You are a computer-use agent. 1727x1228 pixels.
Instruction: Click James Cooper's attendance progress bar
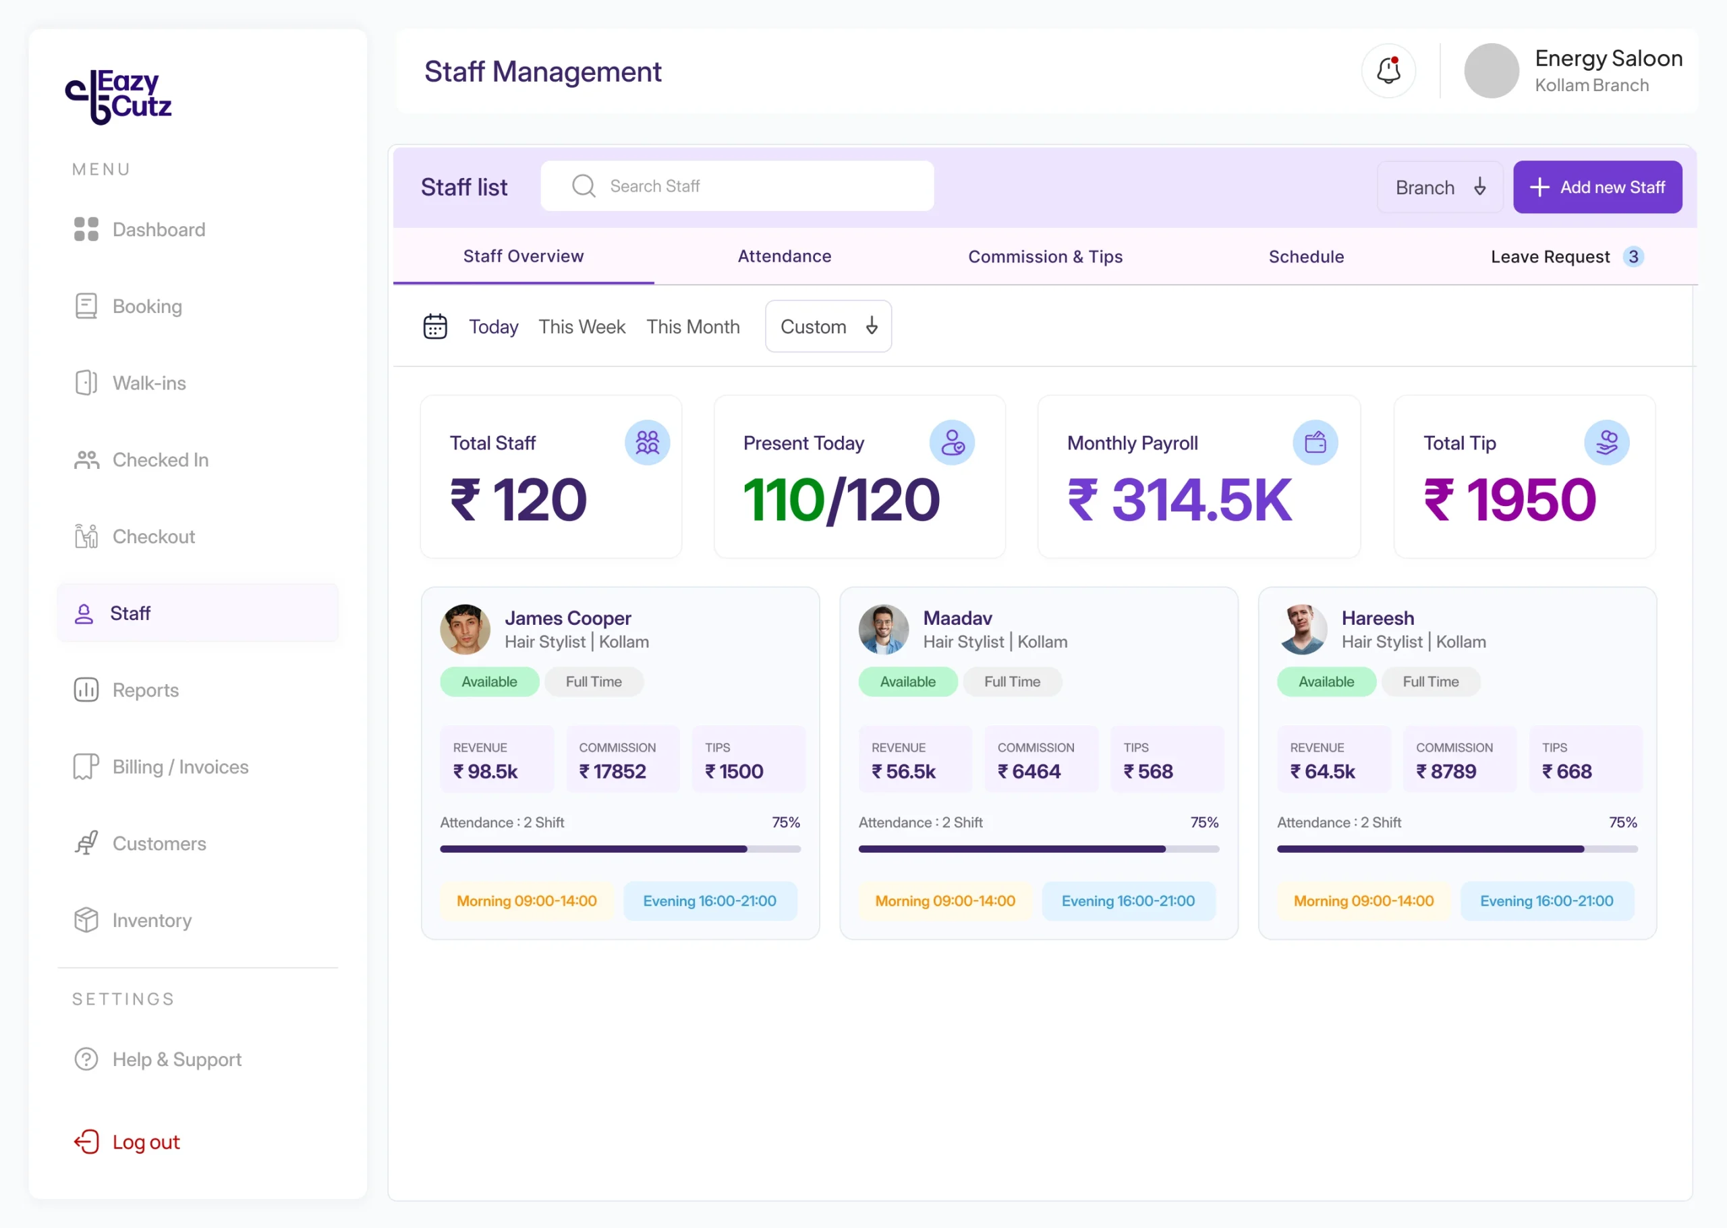point(620,849)
